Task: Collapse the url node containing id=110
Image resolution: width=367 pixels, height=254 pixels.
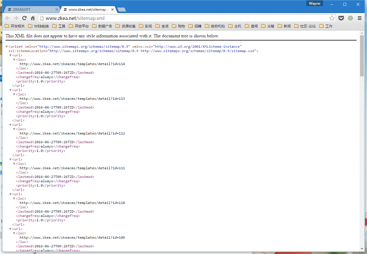Action: (x=10, y=194)
